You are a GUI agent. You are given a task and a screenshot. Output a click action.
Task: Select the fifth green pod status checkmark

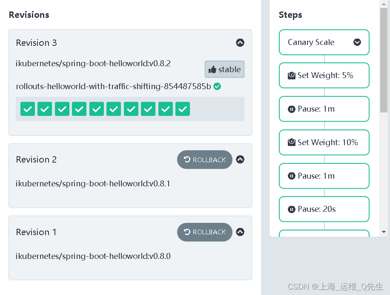(97, 109)
